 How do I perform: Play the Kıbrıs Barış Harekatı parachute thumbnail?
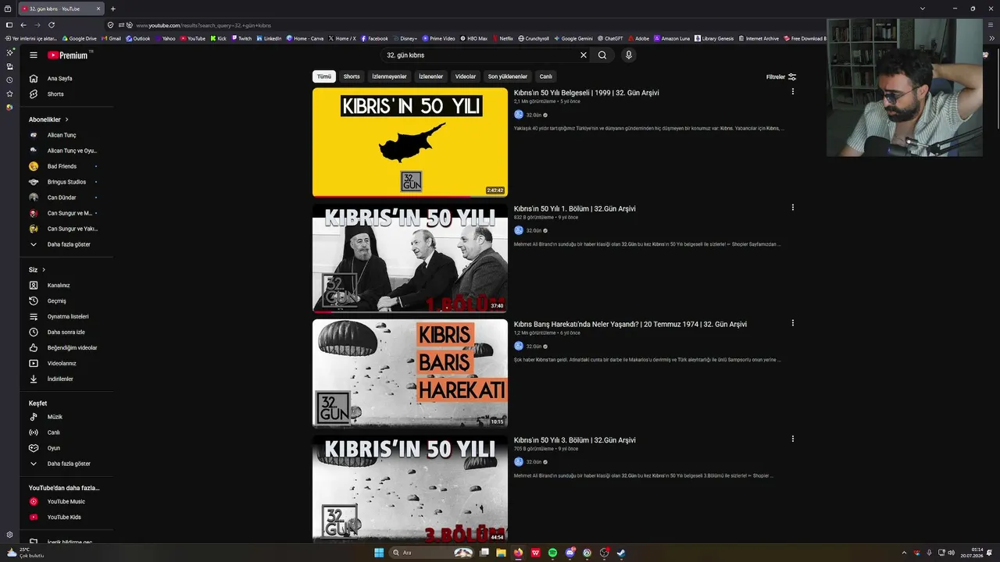410,374
